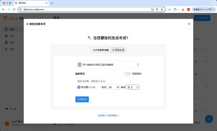Click the blue create exam button in background

[x=202, y=18]
